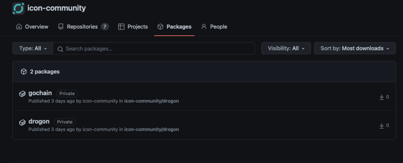
Task: Click the package icon beside drogon
Action: coord(22,122)
